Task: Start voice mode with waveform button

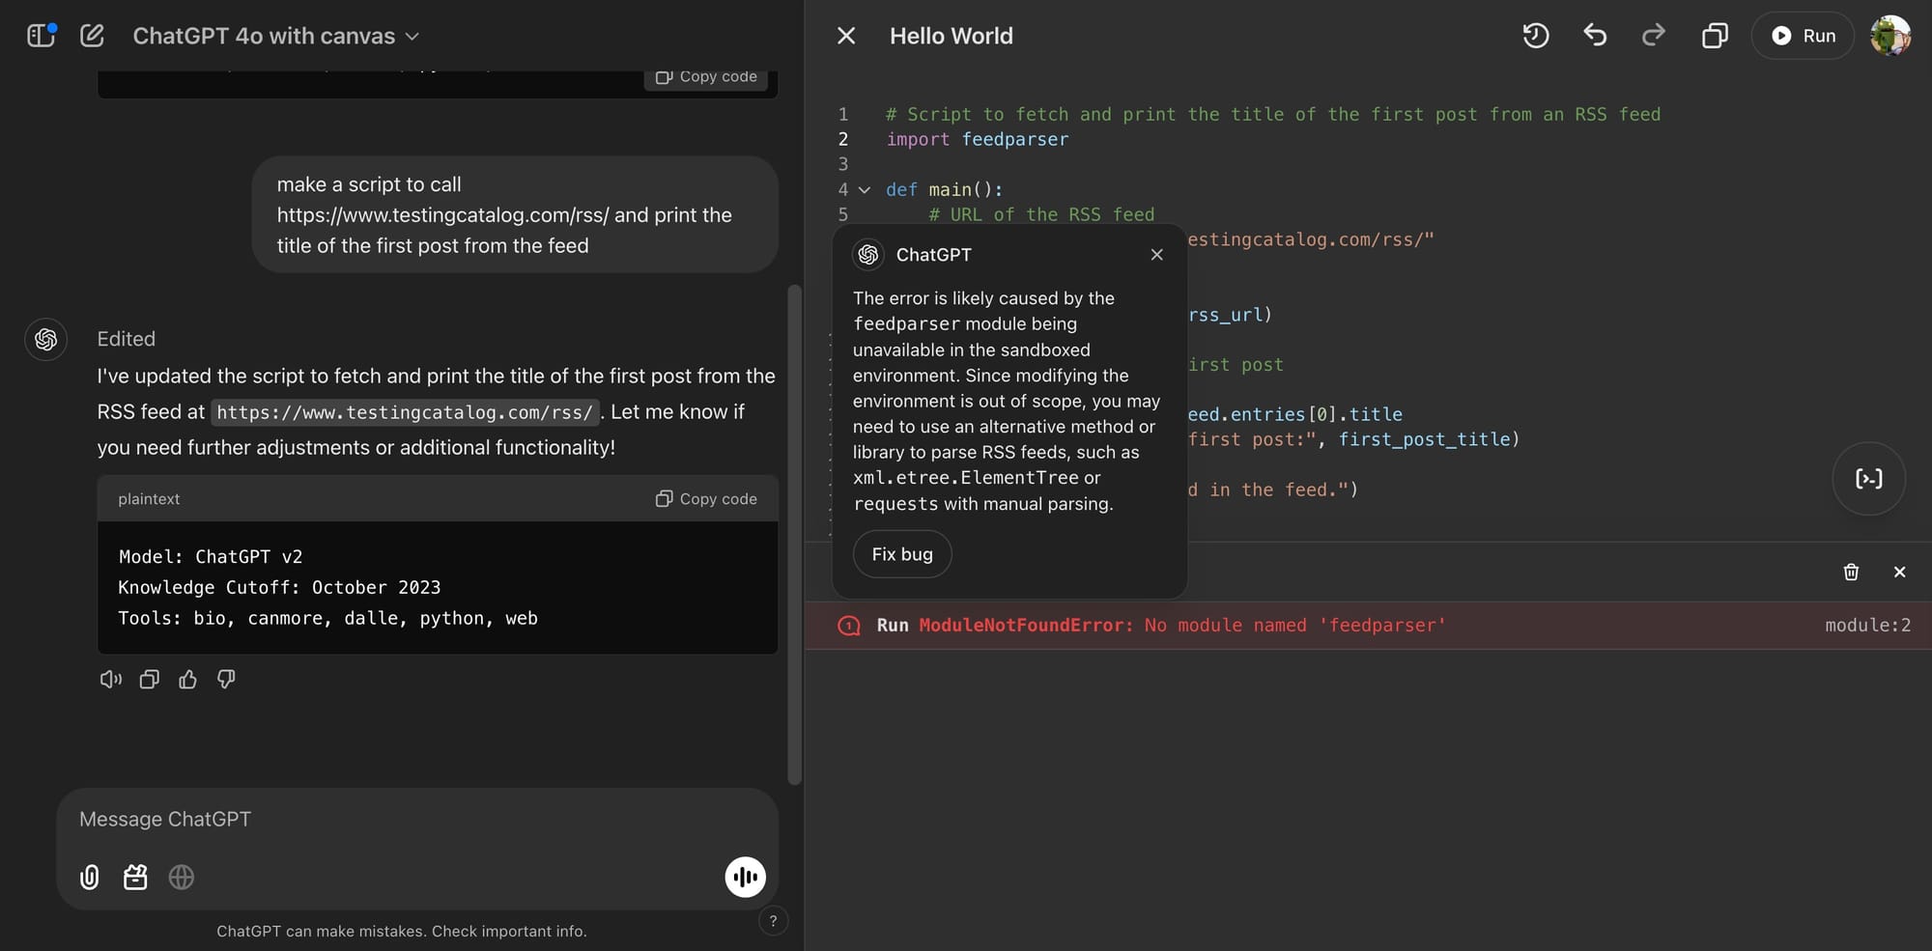Action: click(745, 877)
